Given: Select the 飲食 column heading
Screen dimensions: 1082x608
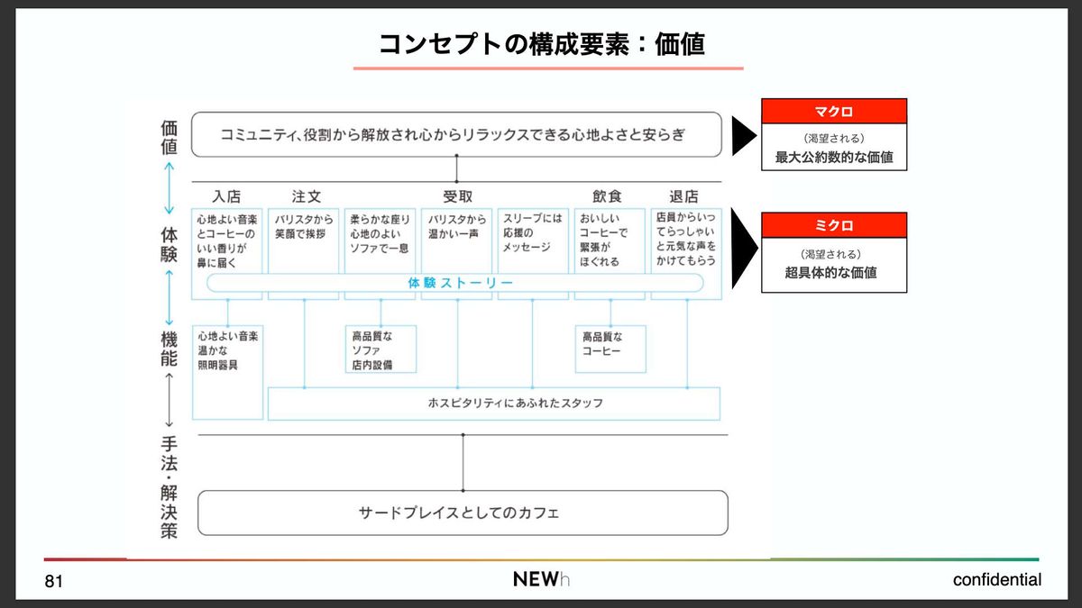Looking at the screenshot, I should point(607,196).
